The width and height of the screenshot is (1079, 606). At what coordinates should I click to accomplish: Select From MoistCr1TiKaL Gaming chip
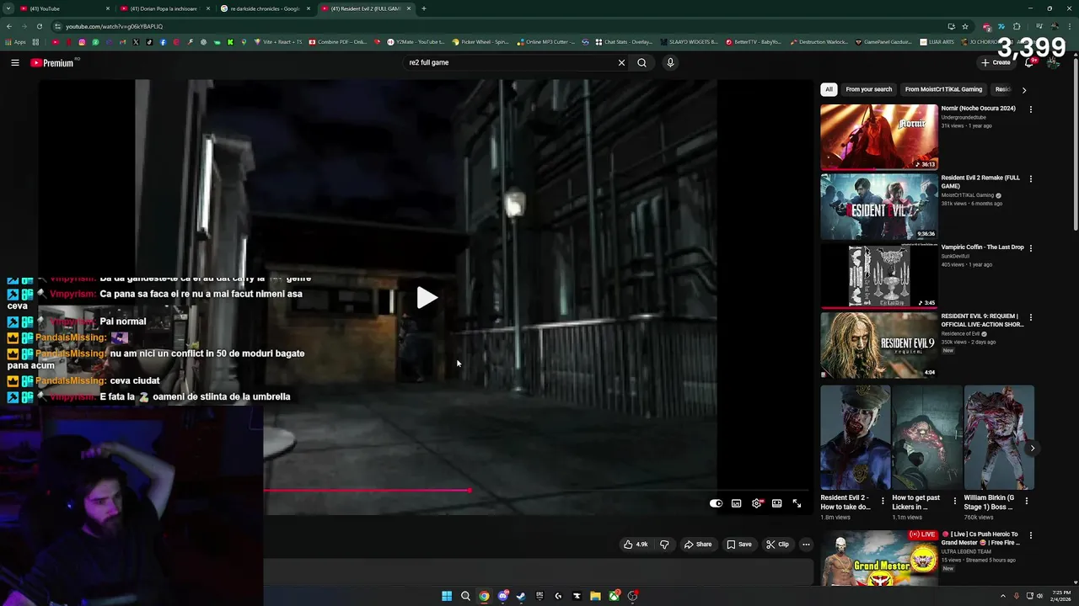pos(943,89)
